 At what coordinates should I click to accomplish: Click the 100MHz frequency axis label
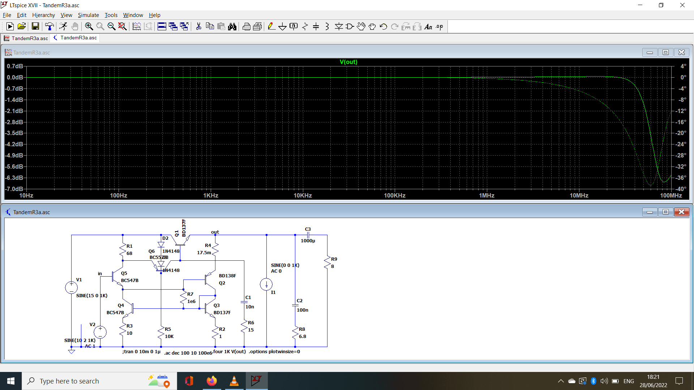click(x=671, y=195)
